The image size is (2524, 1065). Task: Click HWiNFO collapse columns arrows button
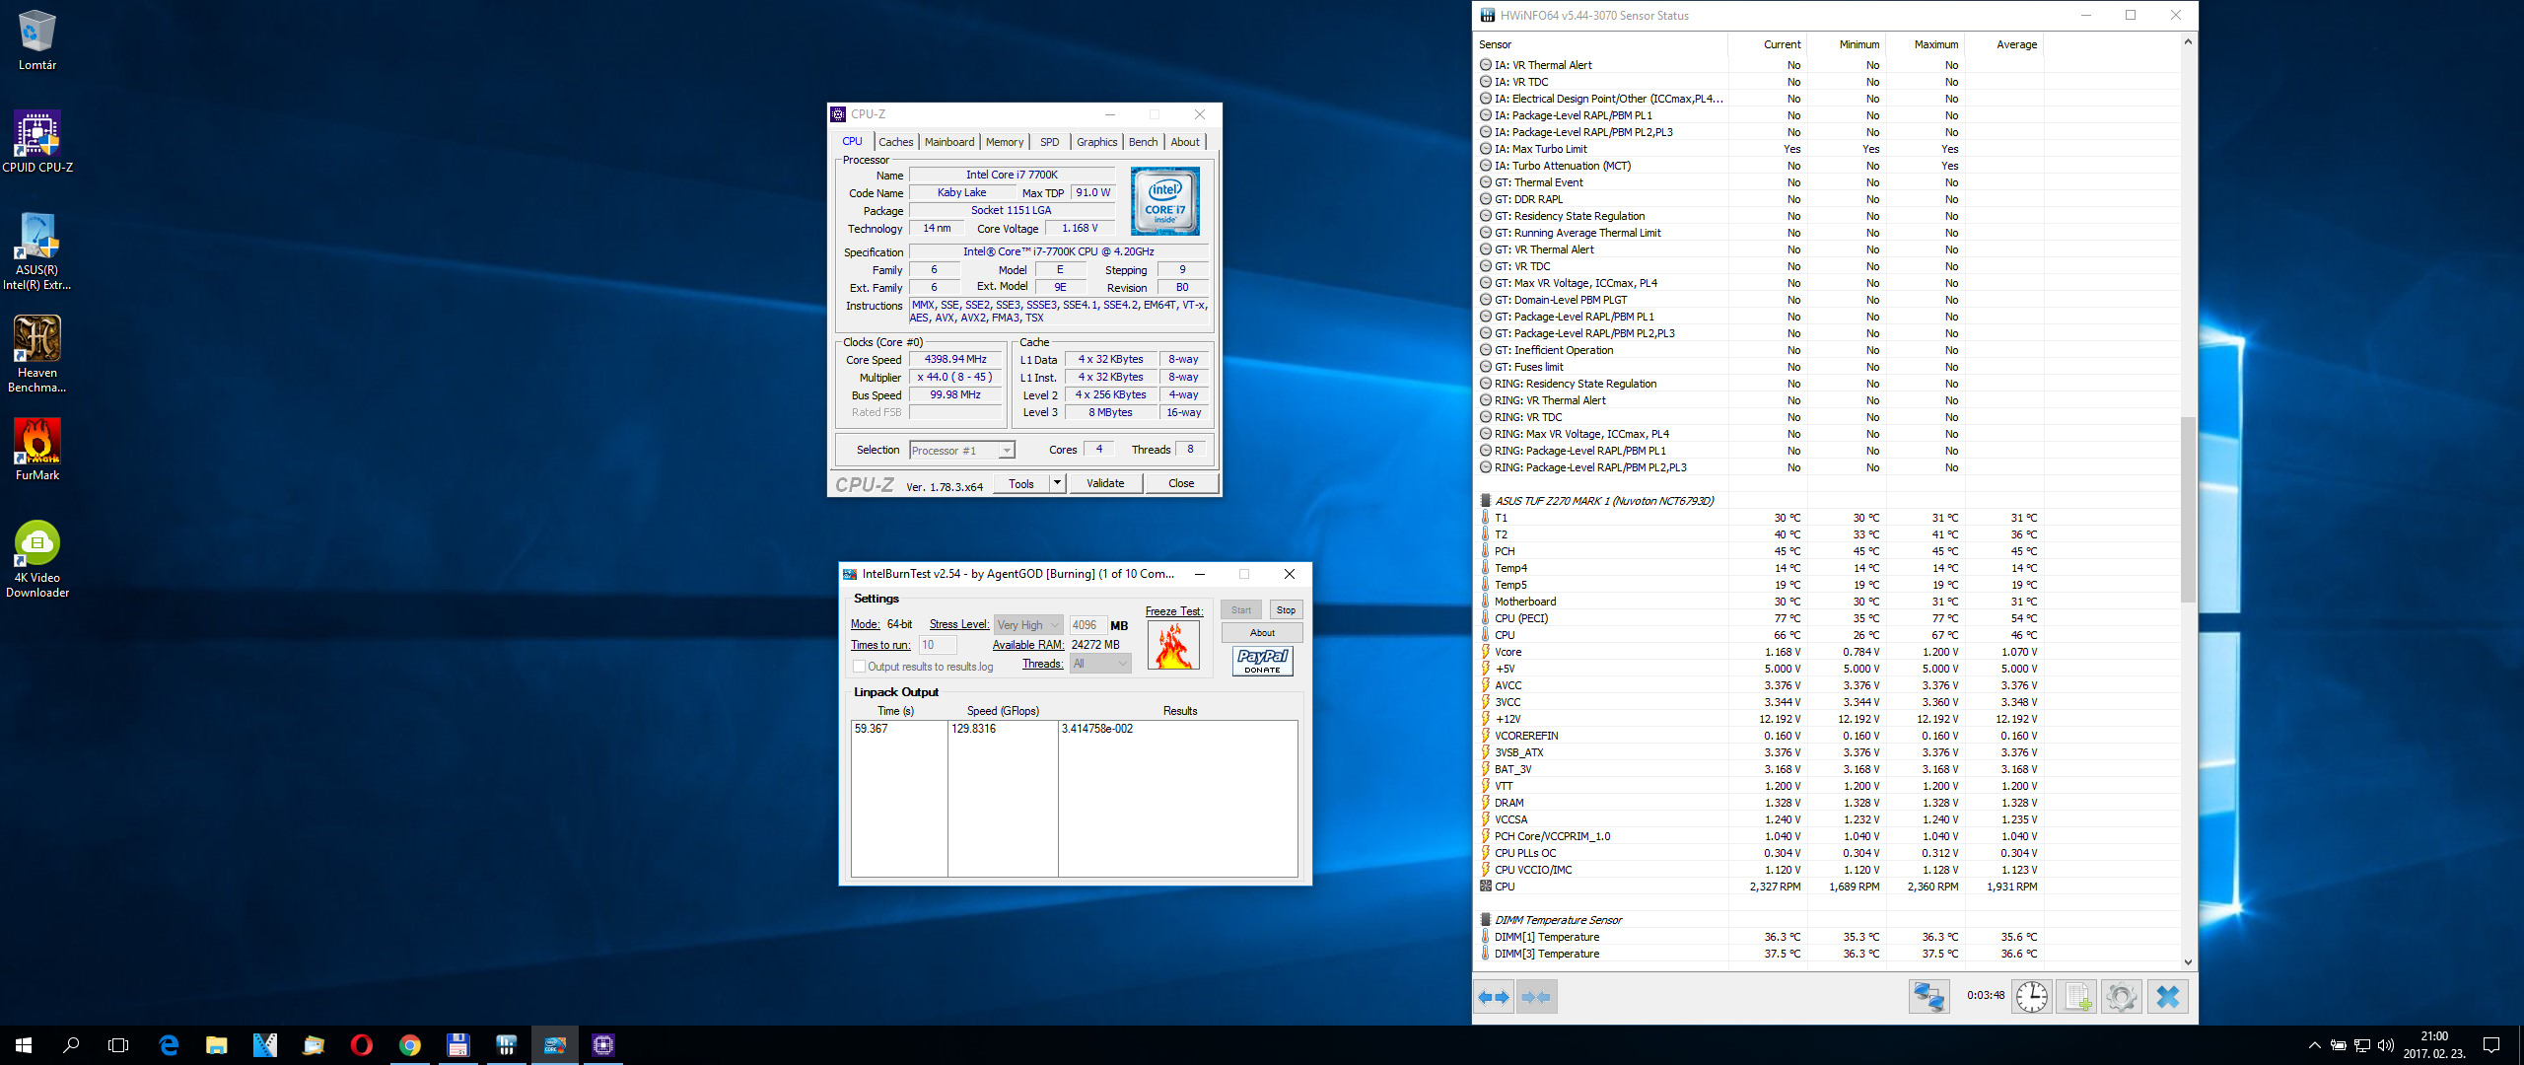(1536, 997)
